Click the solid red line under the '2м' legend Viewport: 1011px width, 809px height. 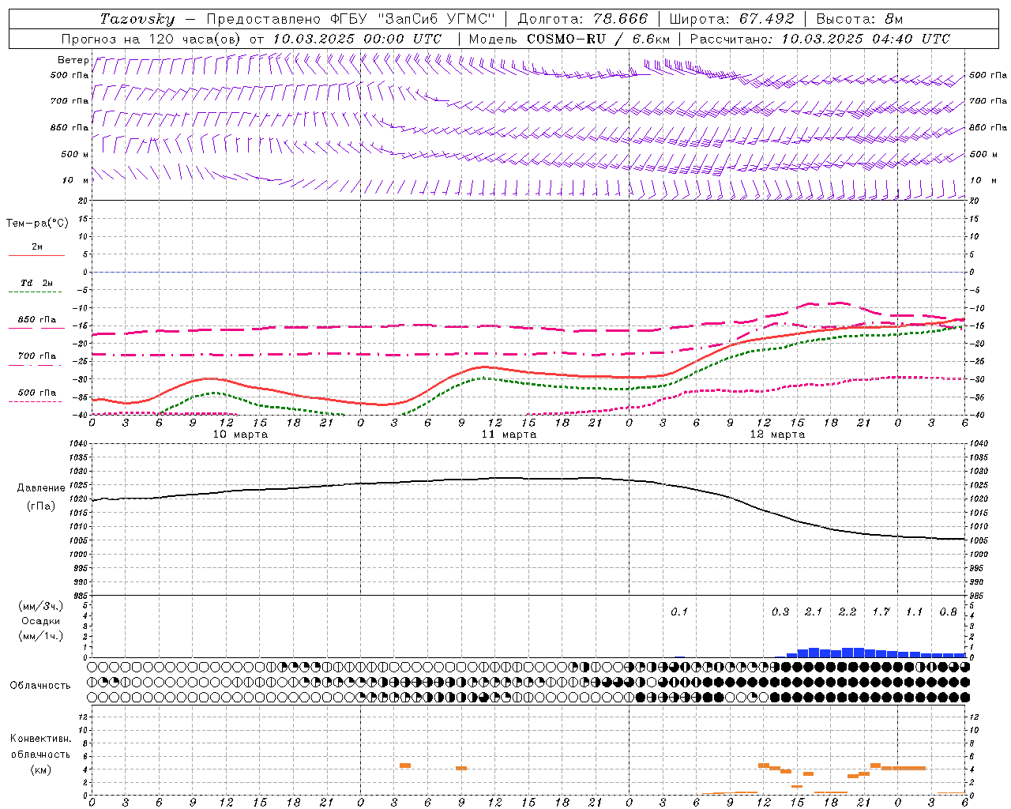(36, 256)
